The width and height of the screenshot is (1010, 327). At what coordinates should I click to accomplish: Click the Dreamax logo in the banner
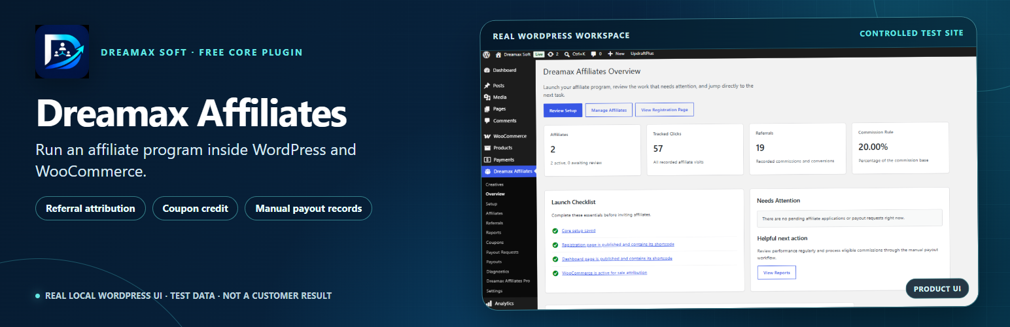[x=61, y=52]
